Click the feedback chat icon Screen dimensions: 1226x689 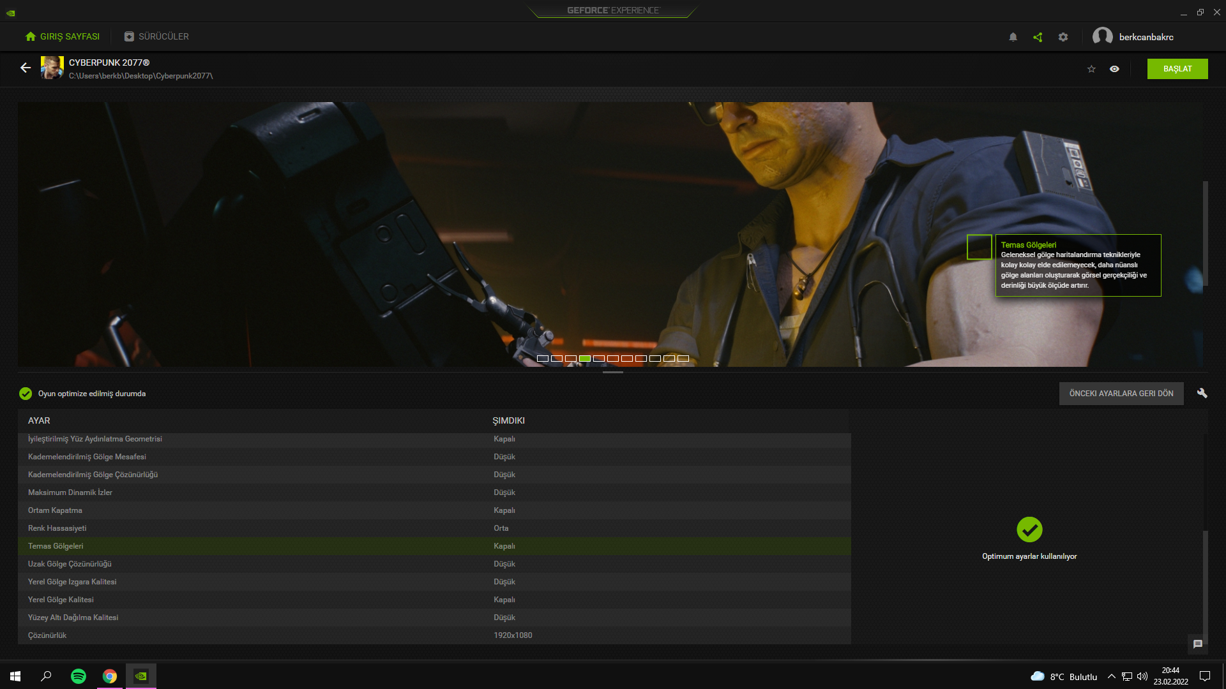[x=1198, y=644]
